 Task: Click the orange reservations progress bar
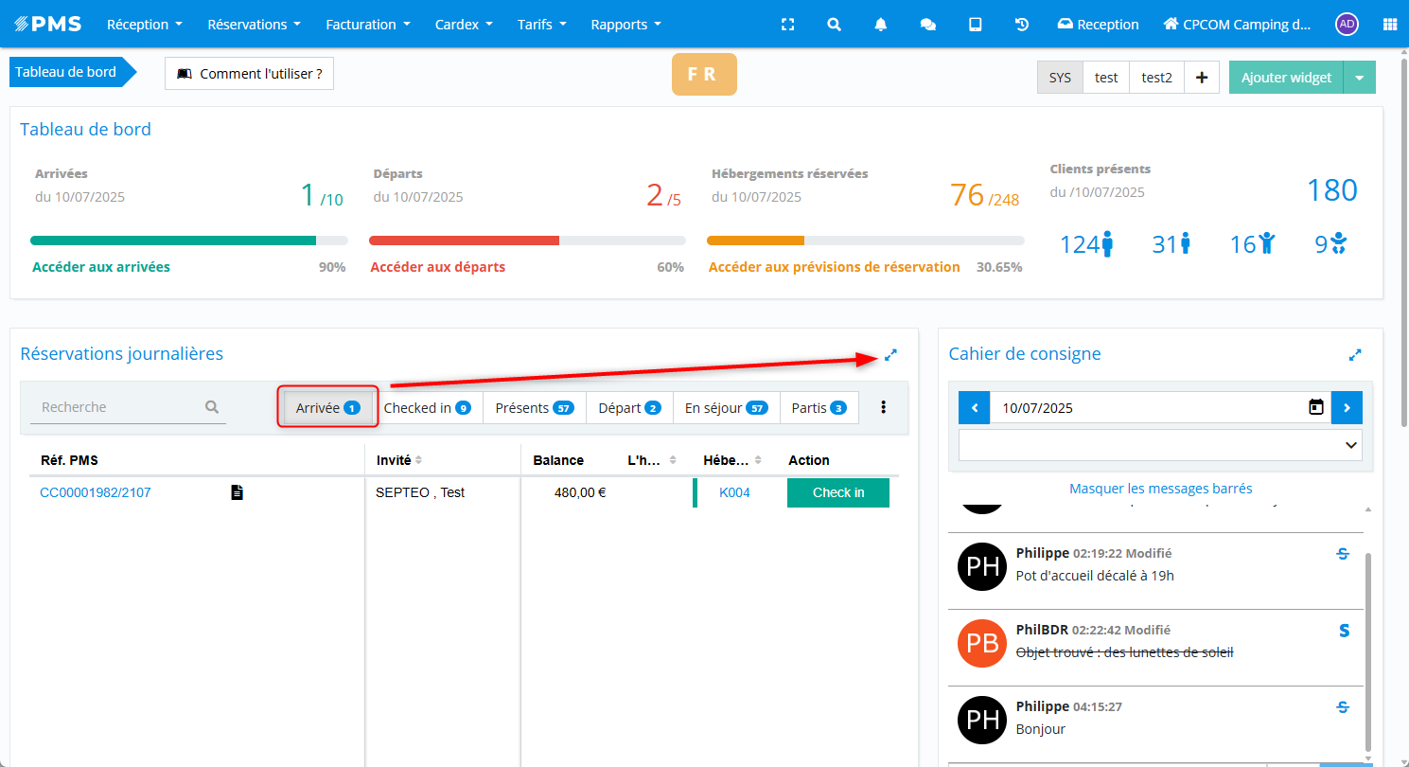click(x=865, y=241)
